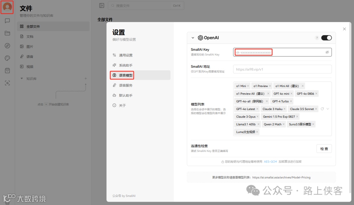
Task: Remove the Suno3.5音乐模型 tag
Action: pos(313,124)
